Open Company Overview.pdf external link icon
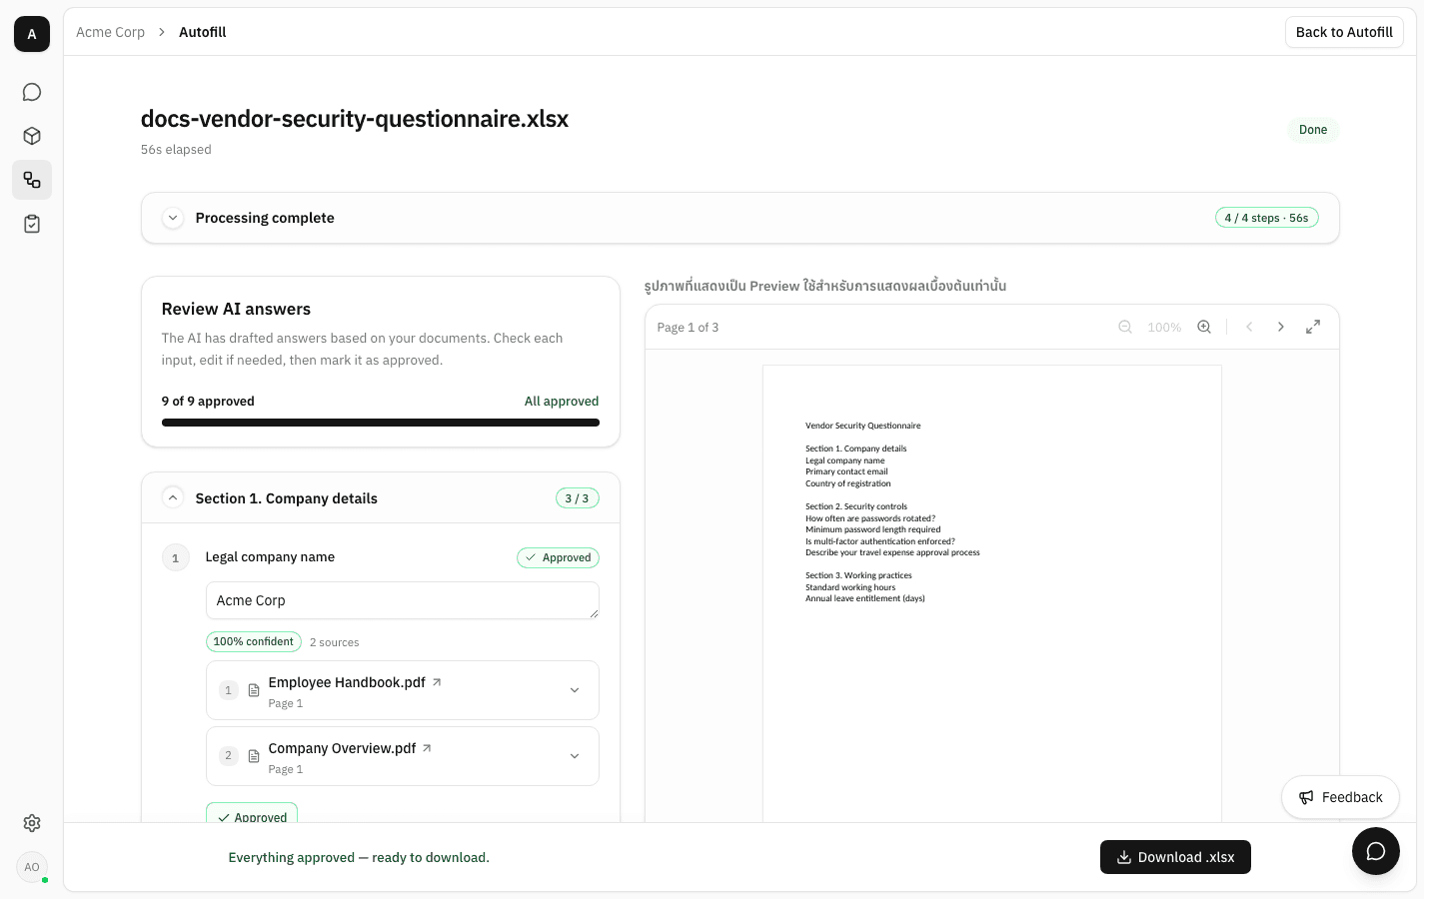Viewport: 1439px width, 899px height. pos(427,748)
